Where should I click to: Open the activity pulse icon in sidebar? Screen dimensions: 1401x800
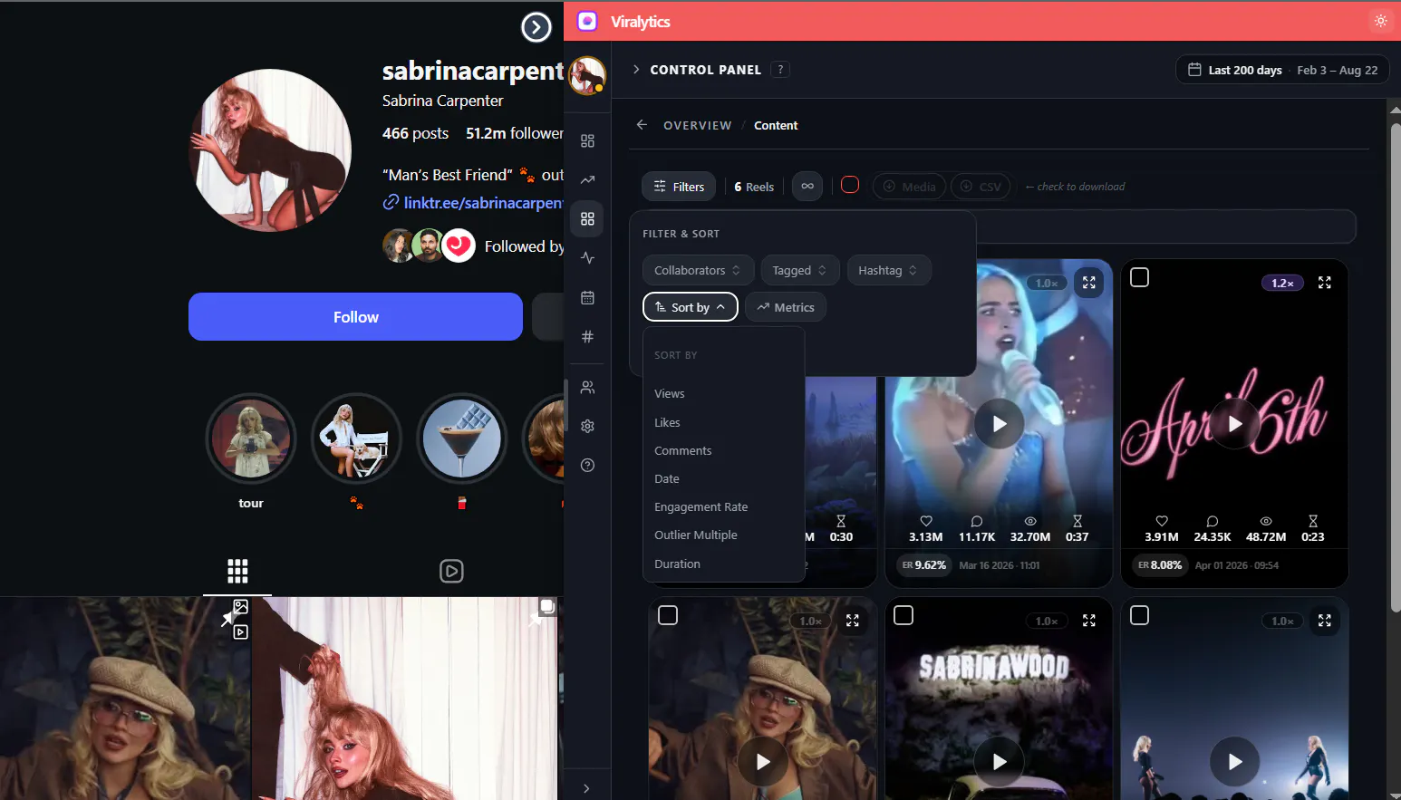click(x=587, y=257)
